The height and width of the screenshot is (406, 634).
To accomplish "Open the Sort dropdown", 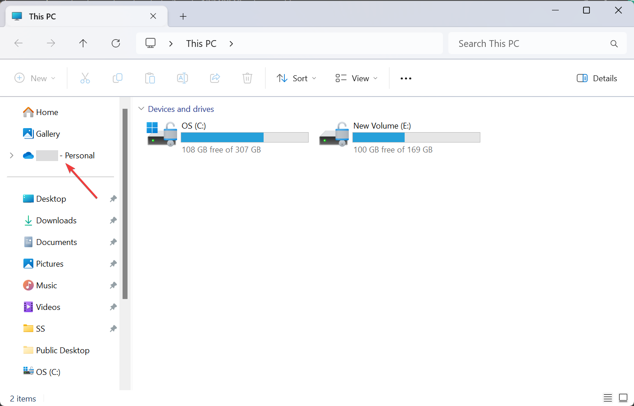I will [296, 78].
